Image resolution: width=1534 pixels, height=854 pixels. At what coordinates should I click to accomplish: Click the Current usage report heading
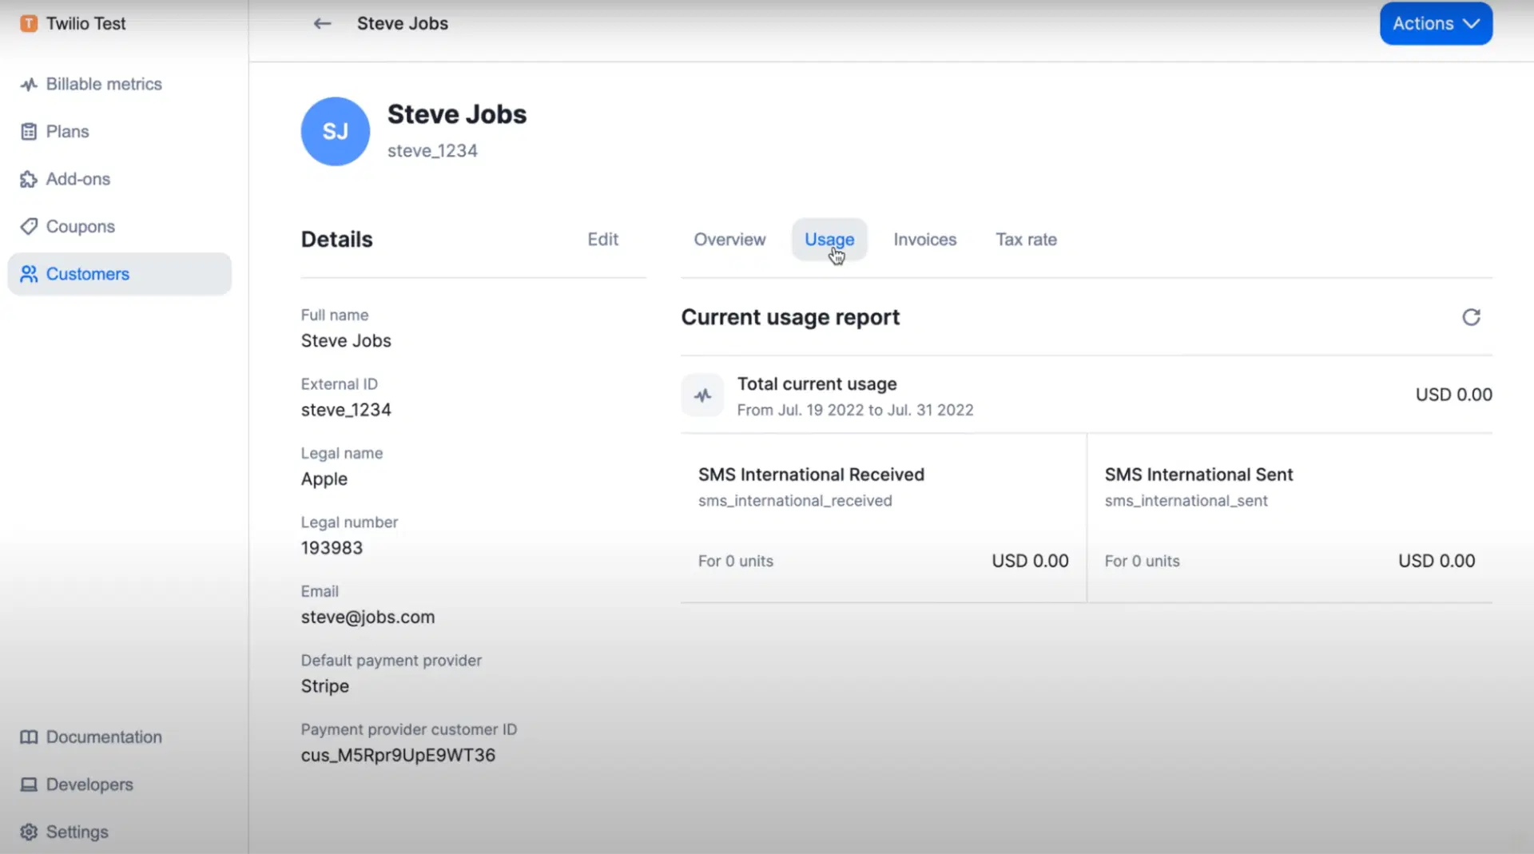(790, 317)
